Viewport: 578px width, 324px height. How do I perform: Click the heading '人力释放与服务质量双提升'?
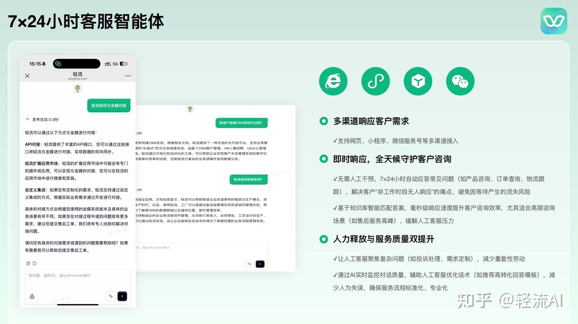click(x=384, y=239)
